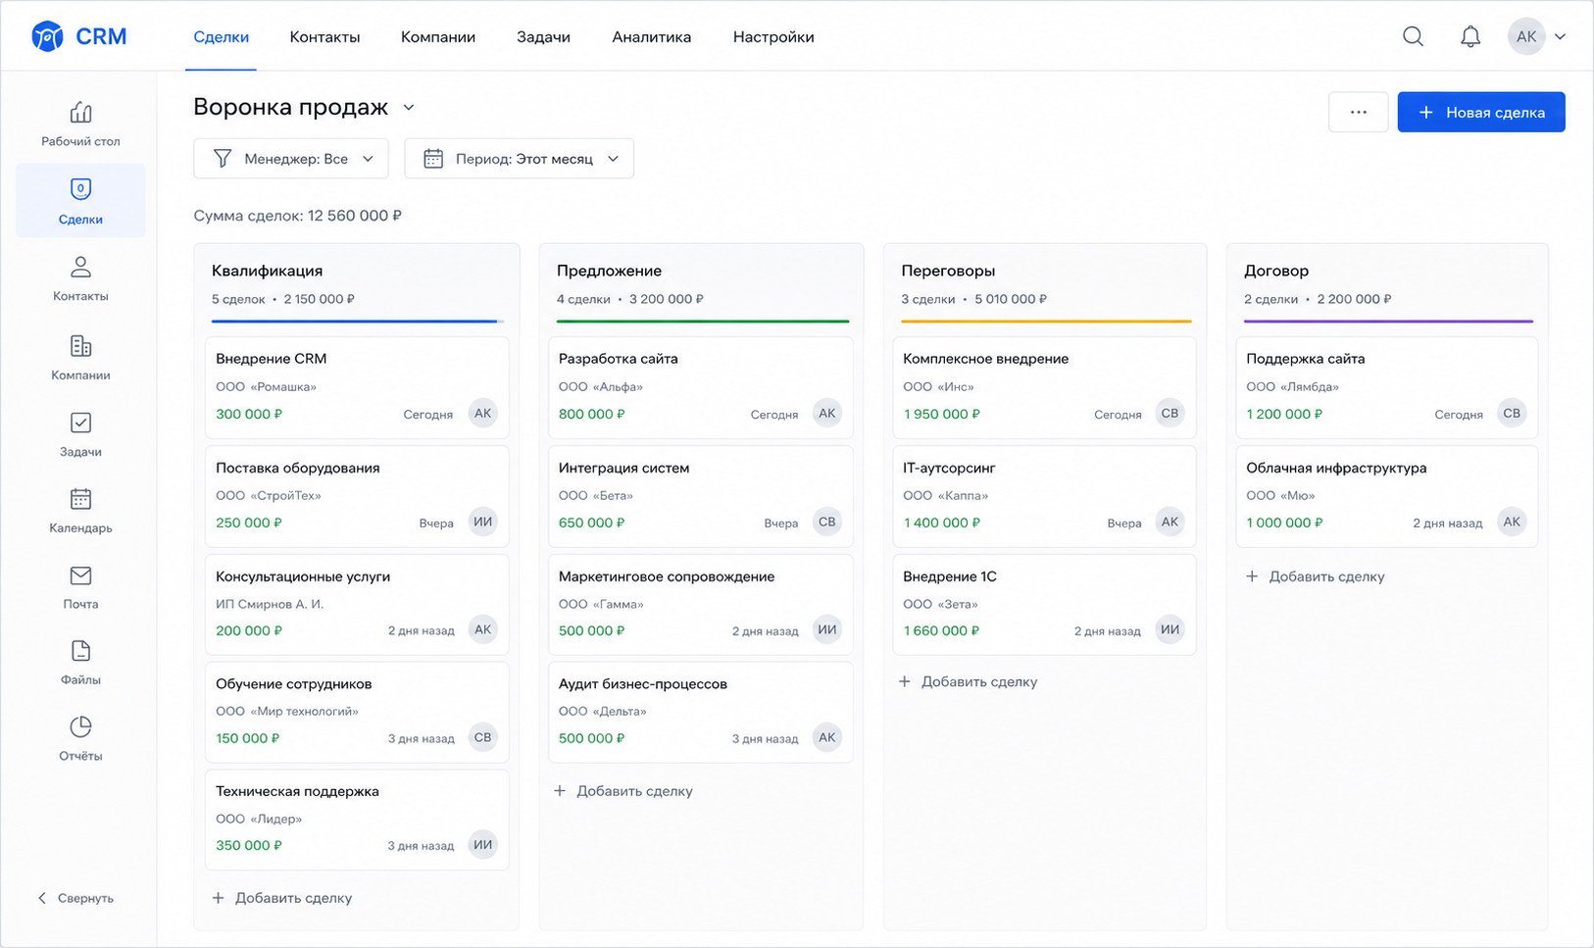This screenshot has width=1594, height=948.
Task: Switch to the Настройки top tab
Action: [x=773, y=37]
